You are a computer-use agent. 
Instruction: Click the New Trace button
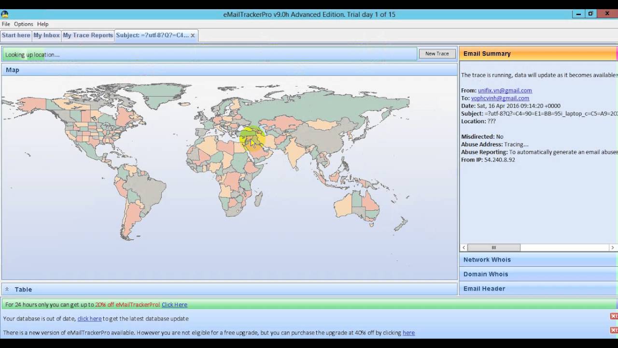click(x=437, y=54)
